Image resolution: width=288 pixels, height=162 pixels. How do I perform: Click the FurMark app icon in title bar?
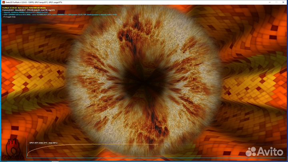(4, 2)
